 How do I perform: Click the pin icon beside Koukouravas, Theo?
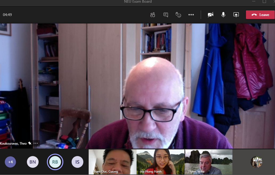coord(30,143)
